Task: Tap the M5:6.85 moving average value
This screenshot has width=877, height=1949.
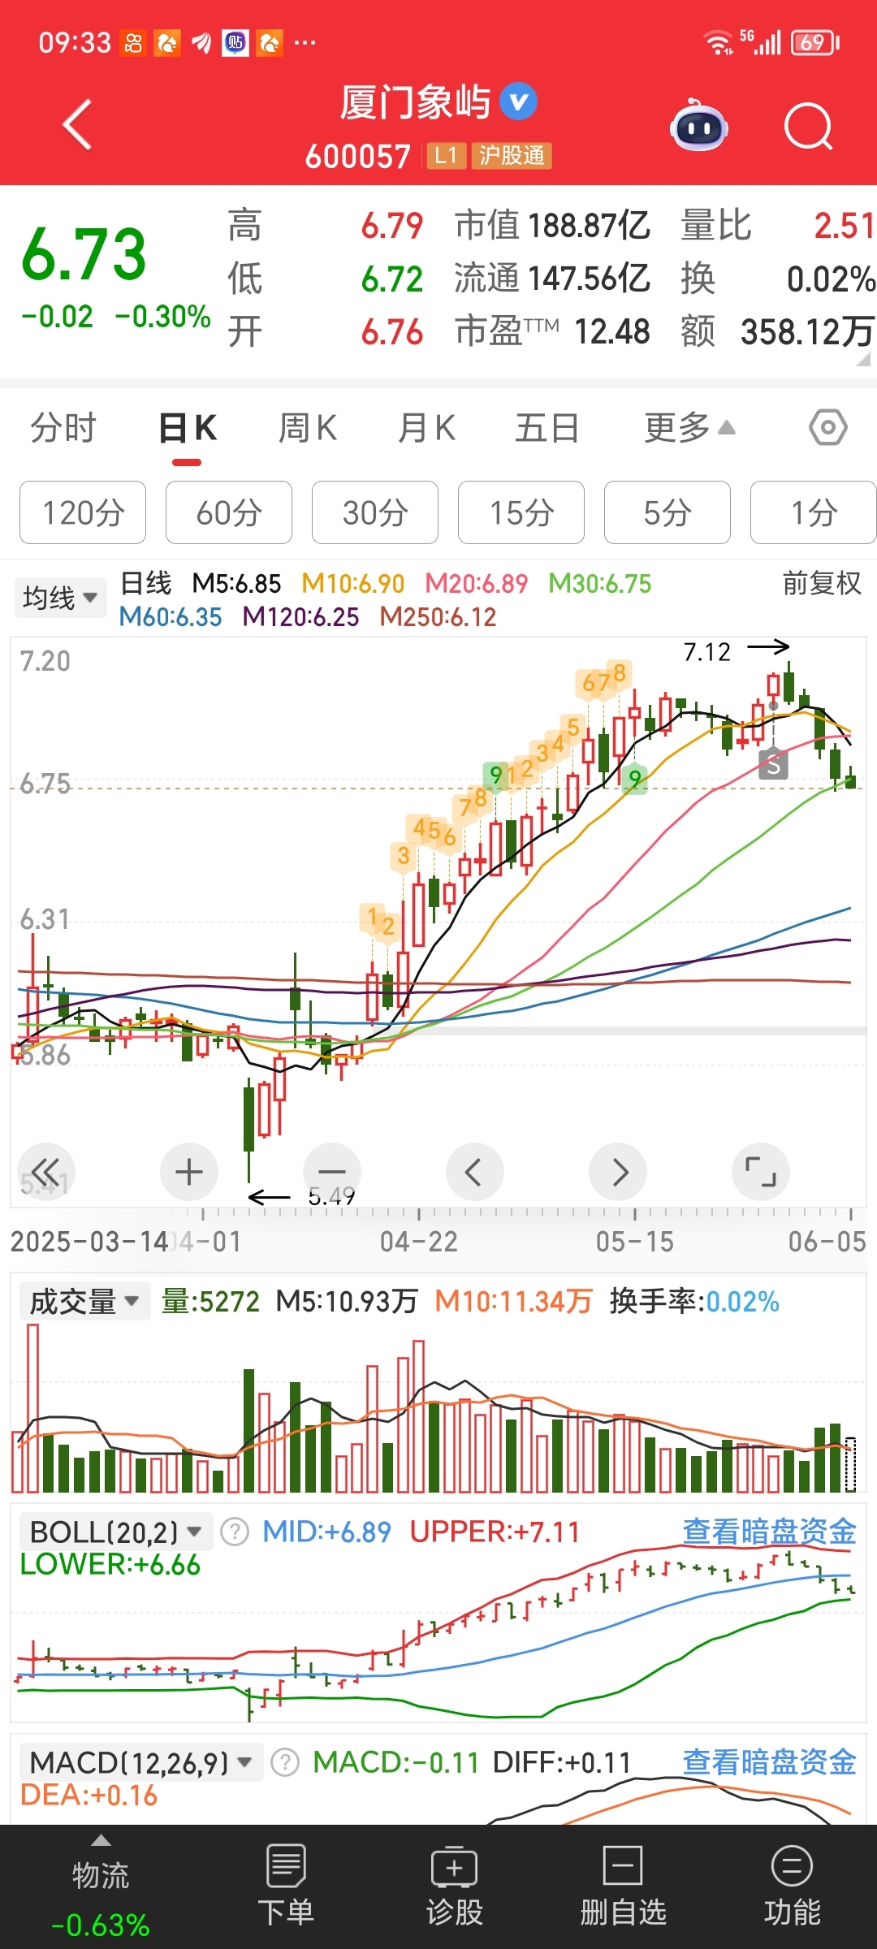Action: [236, 583]
